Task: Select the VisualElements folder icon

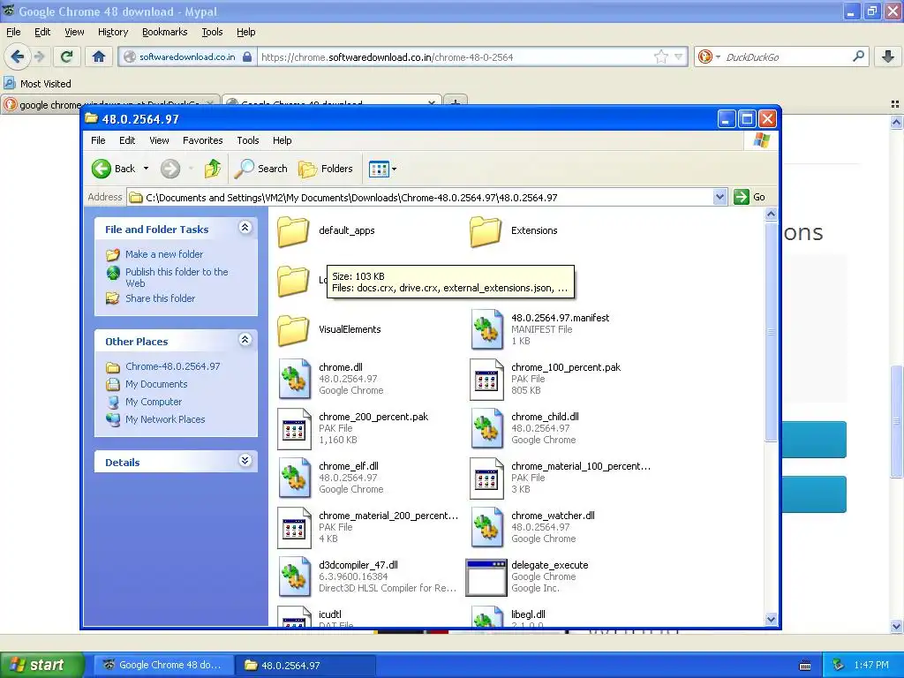Action: click(x=293, y=330)
